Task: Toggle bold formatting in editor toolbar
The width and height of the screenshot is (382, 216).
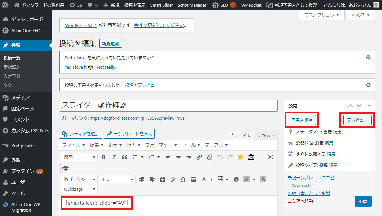Action: click(103, 157)
